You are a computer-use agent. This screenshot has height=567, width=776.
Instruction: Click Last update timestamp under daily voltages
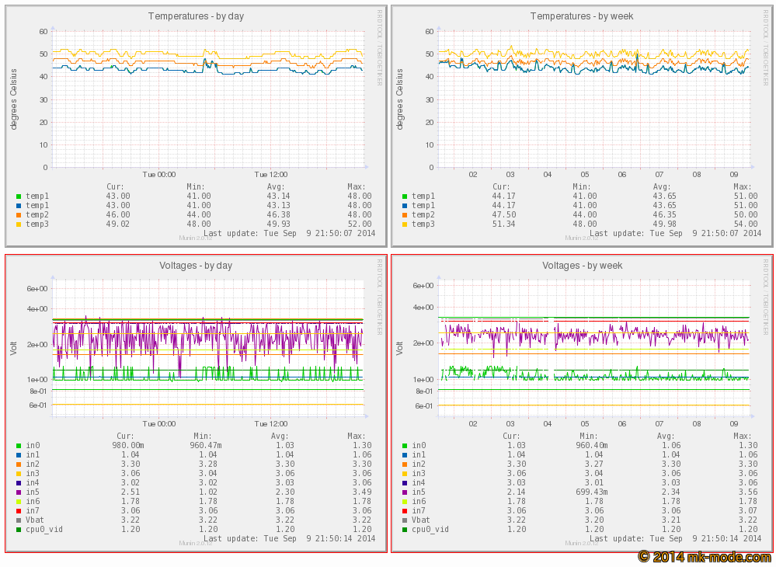tap(289, 538)
